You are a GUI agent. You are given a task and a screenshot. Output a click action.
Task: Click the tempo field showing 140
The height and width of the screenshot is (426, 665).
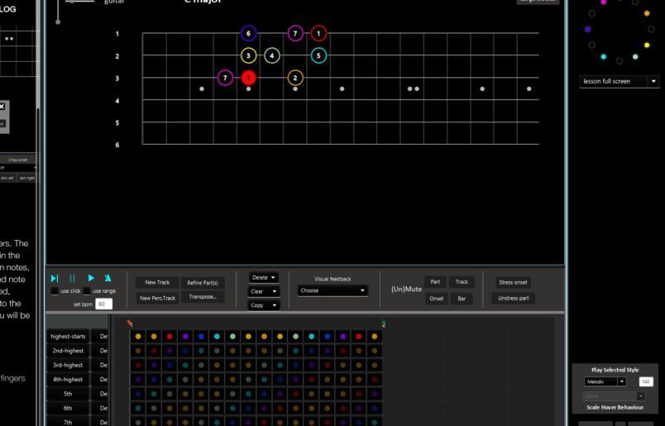(646, 382)
